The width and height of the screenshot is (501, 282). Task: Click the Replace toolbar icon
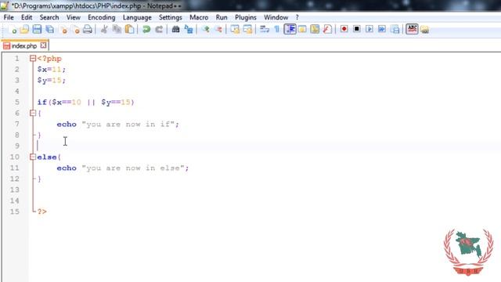(x=189, y=30)
